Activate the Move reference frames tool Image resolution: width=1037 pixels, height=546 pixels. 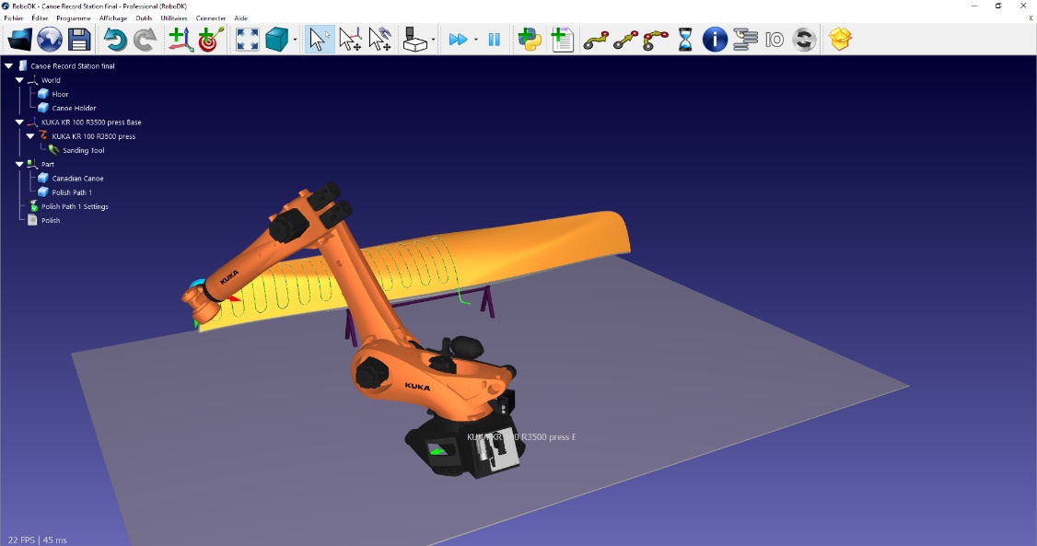click(350, 40)
